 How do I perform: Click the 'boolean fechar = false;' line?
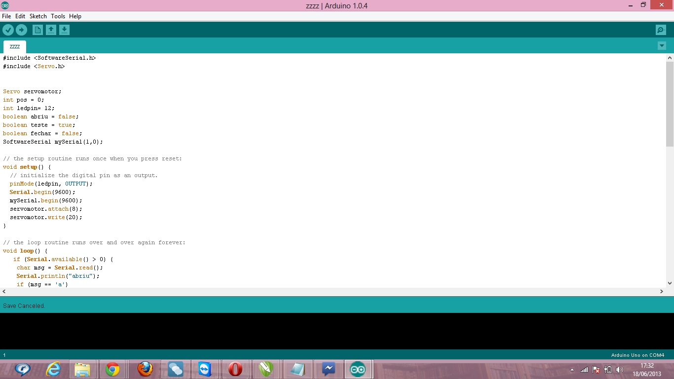pos(42,133)
